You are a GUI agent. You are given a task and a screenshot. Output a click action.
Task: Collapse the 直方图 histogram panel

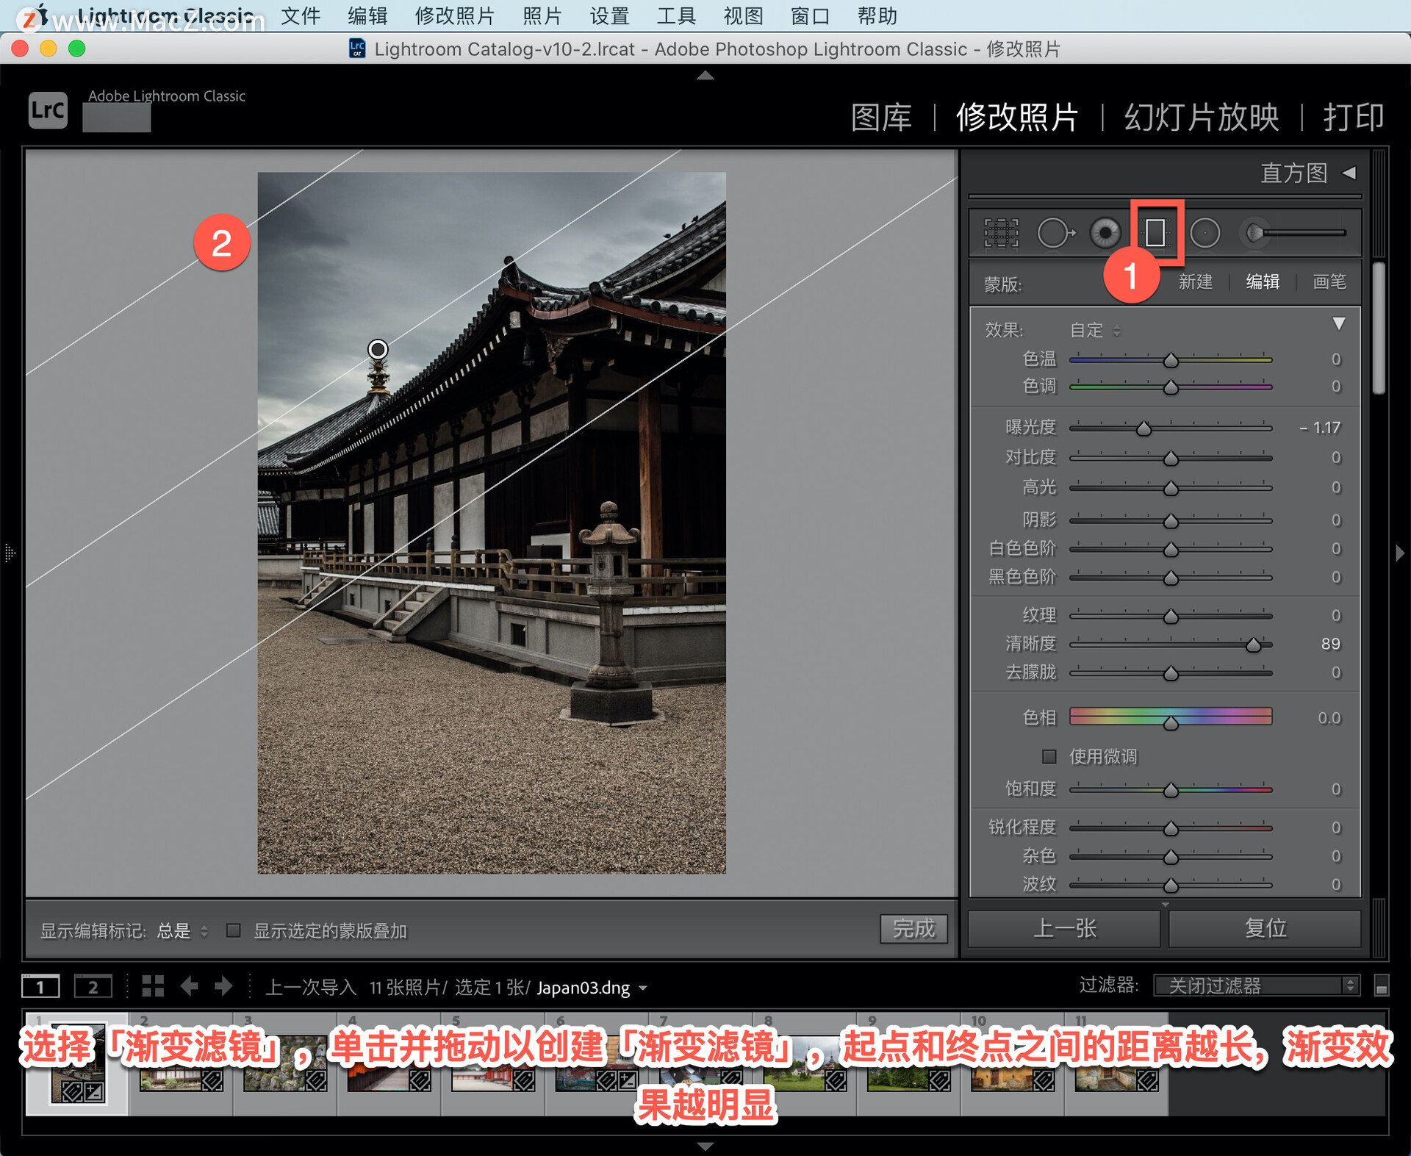(1349, 173)
